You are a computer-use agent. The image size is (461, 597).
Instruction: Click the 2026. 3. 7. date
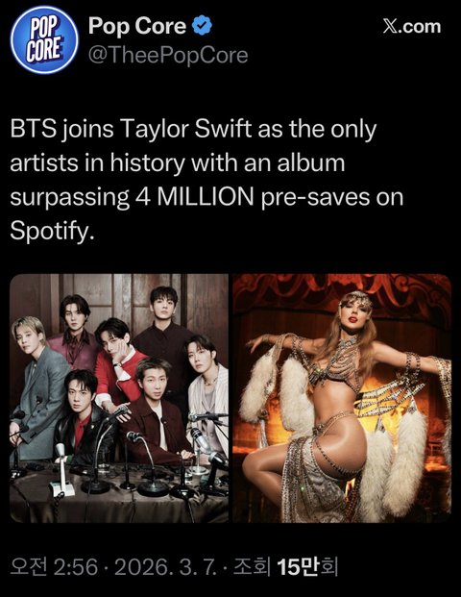tap(165, 567)
